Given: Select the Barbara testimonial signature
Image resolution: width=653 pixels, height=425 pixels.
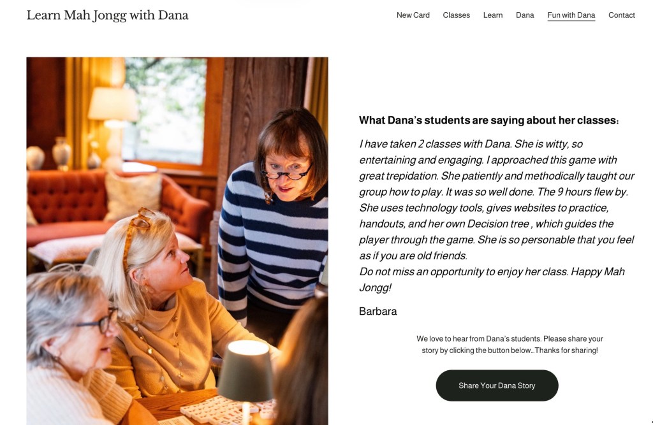Looking at the screenshot, I should [x=378, y=312].
